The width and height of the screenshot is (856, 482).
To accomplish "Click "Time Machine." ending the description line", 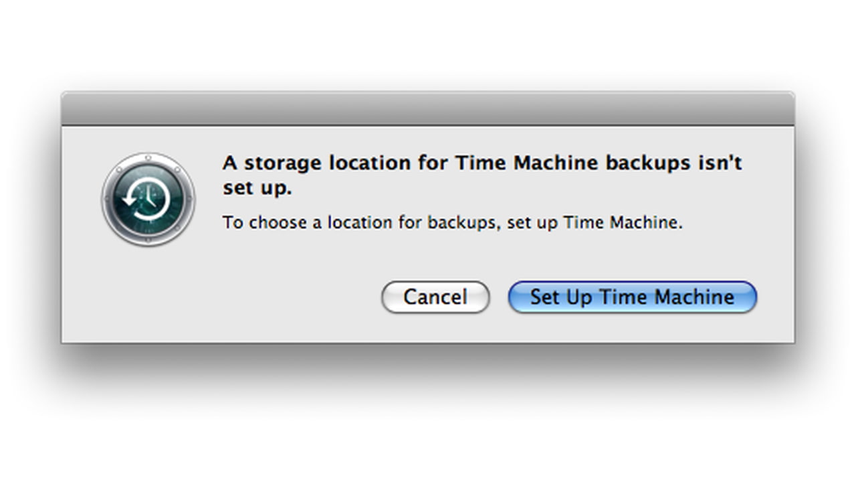I will click(623, 222).
